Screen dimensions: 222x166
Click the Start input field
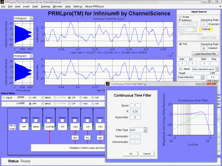point(204,64)
